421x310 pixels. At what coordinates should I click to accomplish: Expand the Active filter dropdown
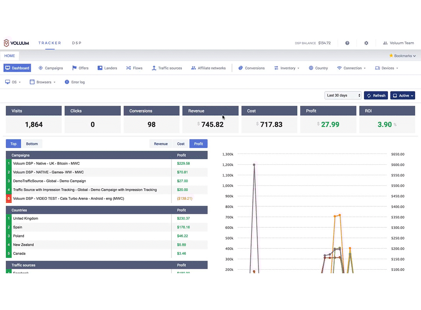(403, 96)
